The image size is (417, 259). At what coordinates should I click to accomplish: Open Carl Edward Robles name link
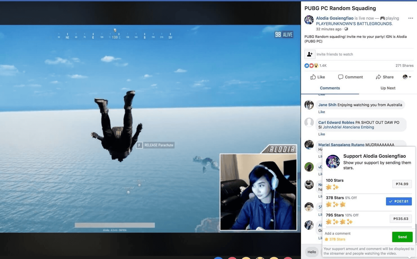tap(336, 123)
